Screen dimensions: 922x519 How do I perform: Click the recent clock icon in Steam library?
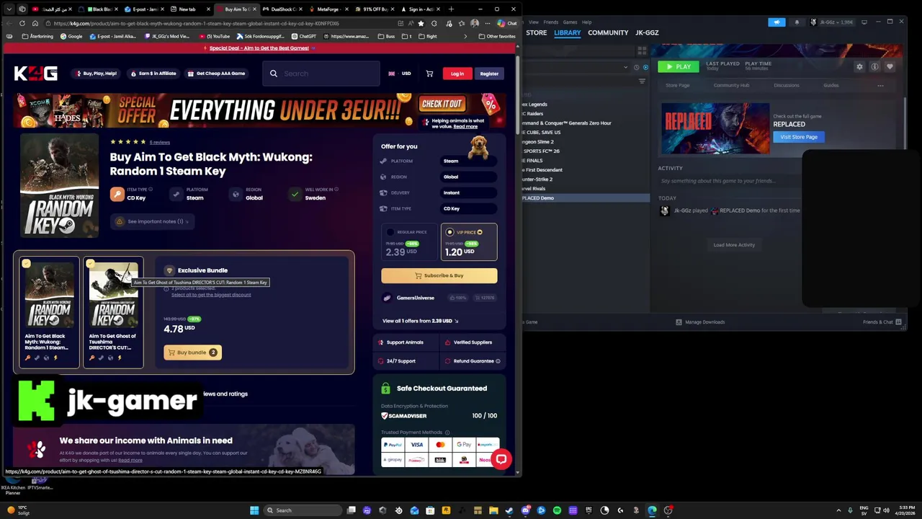pos(636,67)
